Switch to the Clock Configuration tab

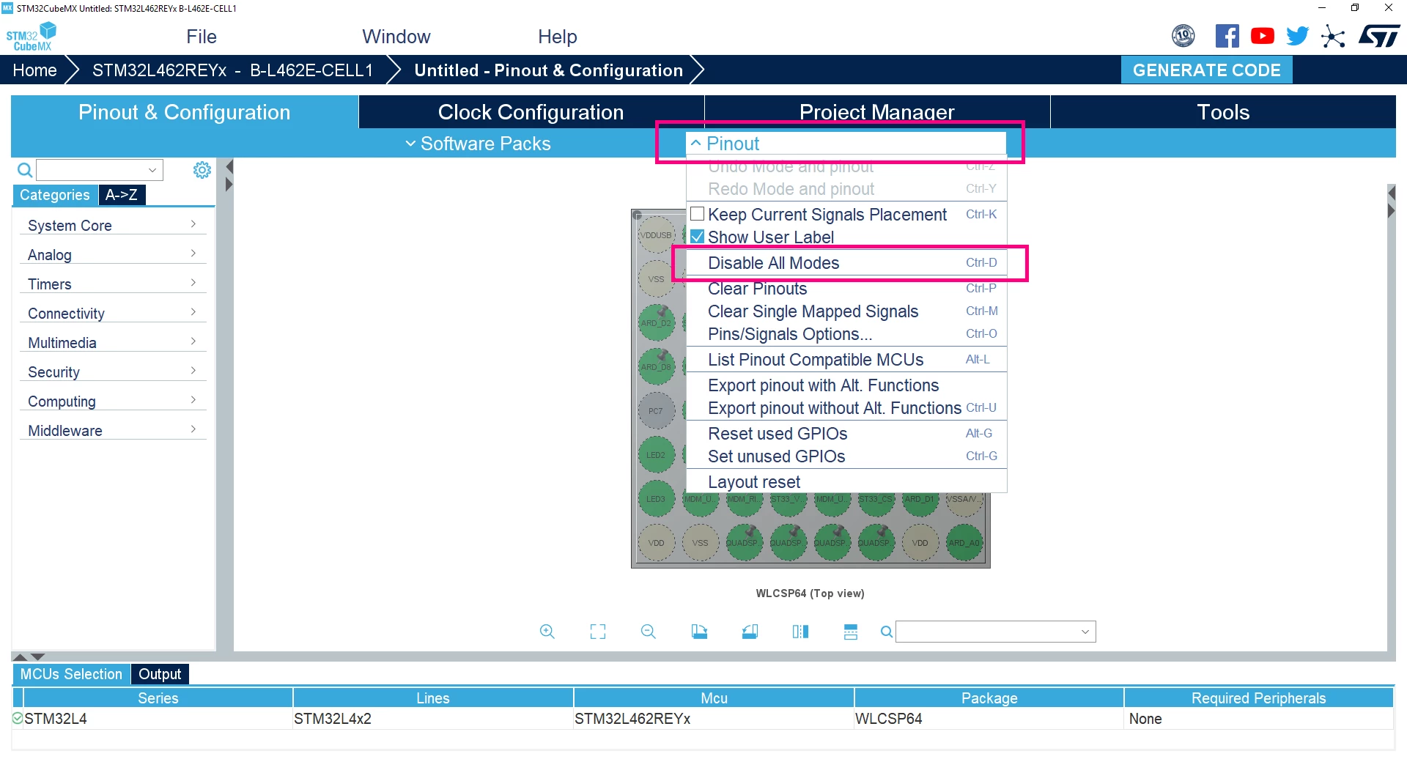[531, 112]
